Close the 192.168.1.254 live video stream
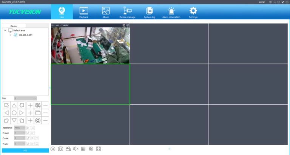The image size is (290, 155). (x=128, y=25)
